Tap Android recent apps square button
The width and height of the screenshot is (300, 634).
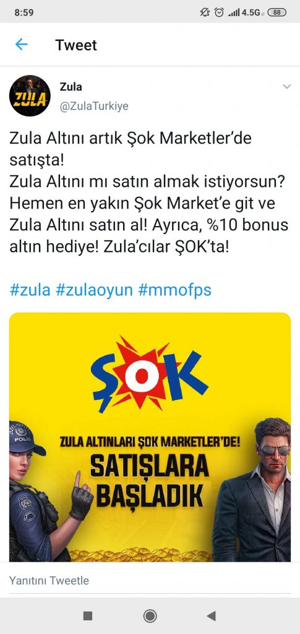coord(88,616)
